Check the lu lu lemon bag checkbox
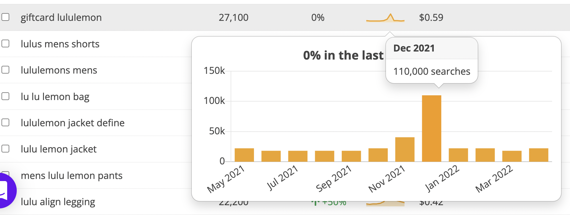This screenshot has width=570, height=215. 5,96
